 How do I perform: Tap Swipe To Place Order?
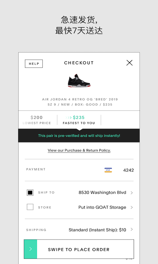pyautogui.click(x=79, y=249)
